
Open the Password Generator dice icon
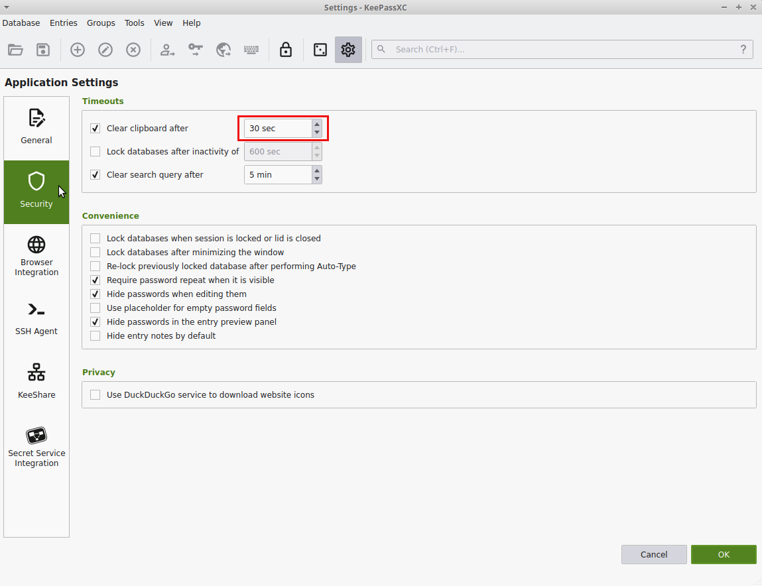point(320,50)
